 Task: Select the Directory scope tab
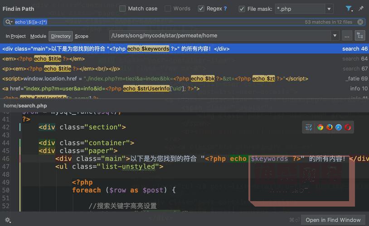(61, 36)
